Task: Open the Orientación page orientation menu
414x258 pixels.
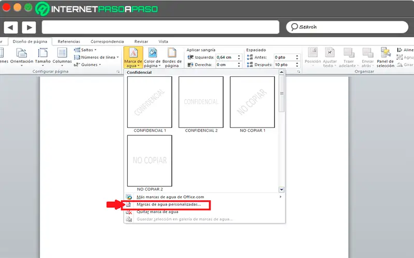Action: click(x=22, y=57)
